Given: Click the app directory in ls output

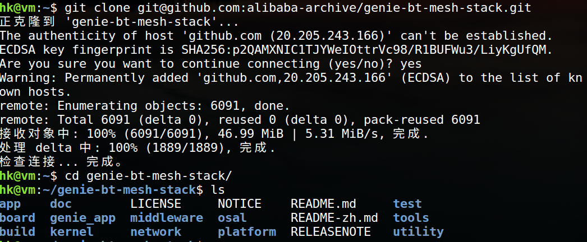Looking at the screenshot, I should (10, 204).
